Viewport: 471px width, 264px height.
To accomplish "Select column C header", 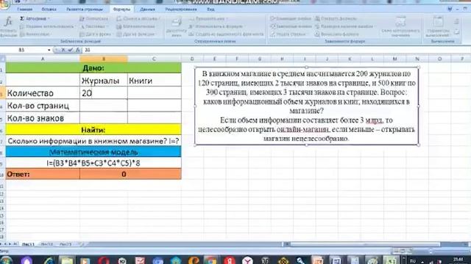I will [154, 59].
